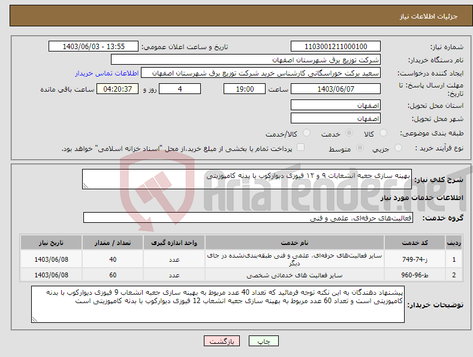The height and width of the screenshot is (357, 473).
Task: Click the resize handle of شرح کلی نیاز box
Action: pos(85,186)
